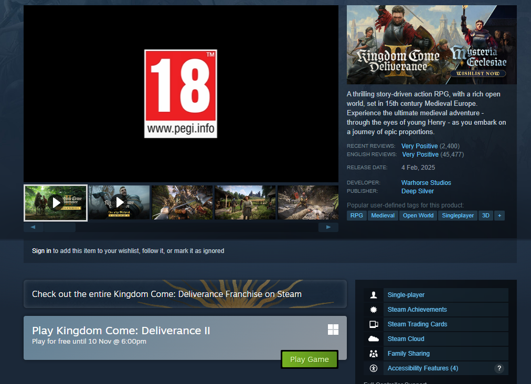The width and height of the screenshot is (531, 384).
Task: Expand more tags with plus button
Action: (x=499, y=215)
